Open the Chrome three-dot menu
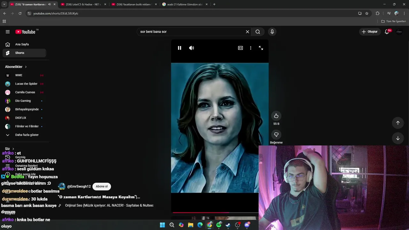 pos(405,13)
